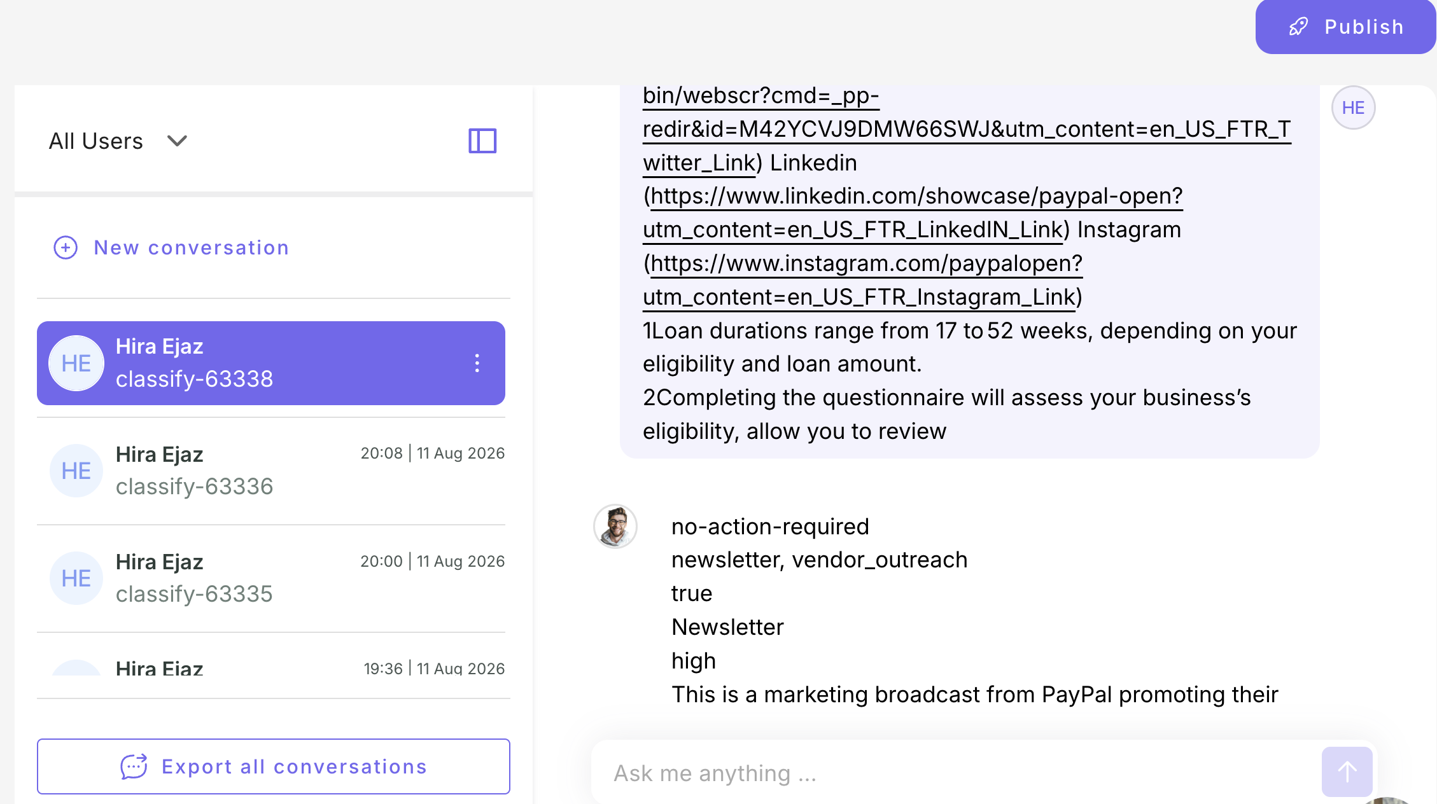This screenshot has width=1437, height=804.
Task: Click the HE user avatar beside message
Action: [x=1353, y=107]
